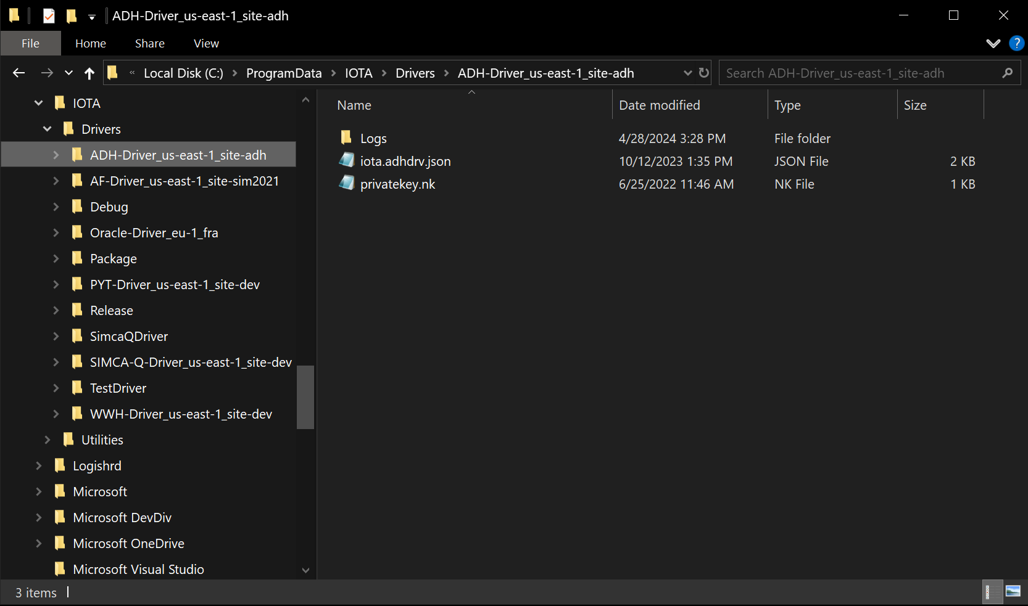The image size is (1028, 606).
Task: Click the navigation pane scroll up arrow
Action: click(x=305, y=99)
